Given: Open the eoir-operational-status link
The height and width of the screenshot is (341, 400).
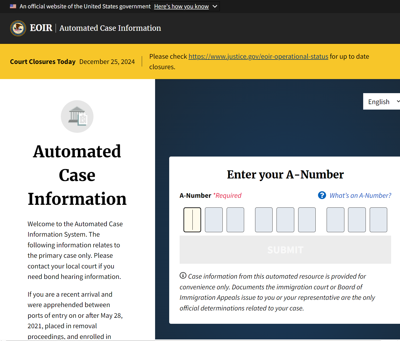Looking at the screenshot, I should tap(258, 56).
